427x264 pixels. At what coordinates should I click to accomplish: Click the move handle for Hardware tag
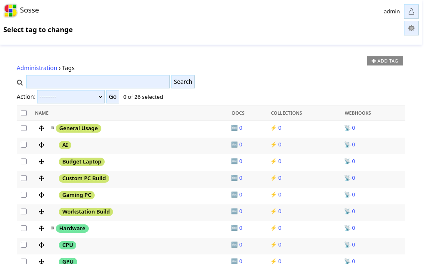[41, 228]
